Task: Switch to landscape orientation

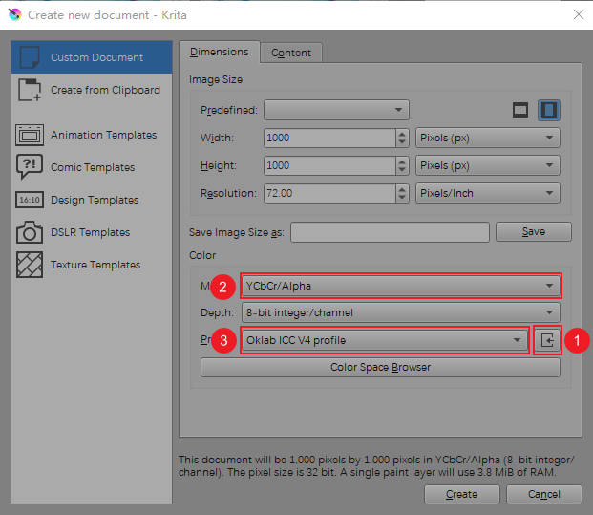Action: (x=520, y=110)
